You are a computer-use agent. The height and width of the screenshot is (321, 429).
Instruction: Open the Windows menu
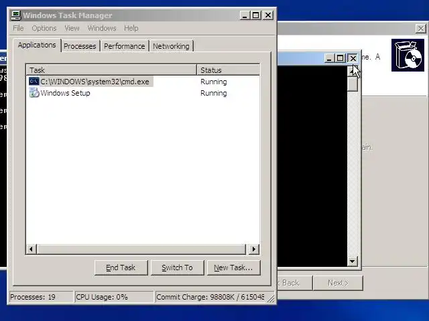tap(102, 28)
